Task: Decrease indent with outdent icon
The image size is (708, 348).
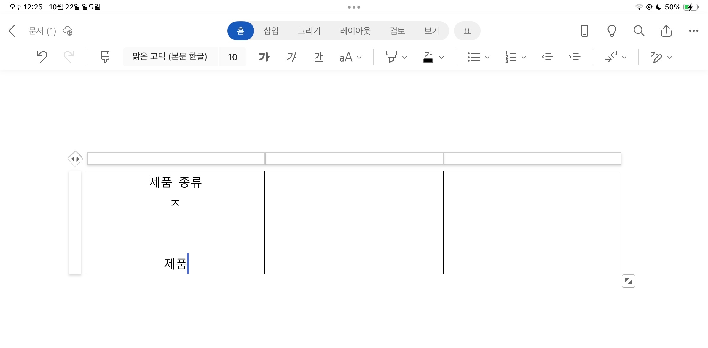Action: pyautogui.click(x=547, y=57)
